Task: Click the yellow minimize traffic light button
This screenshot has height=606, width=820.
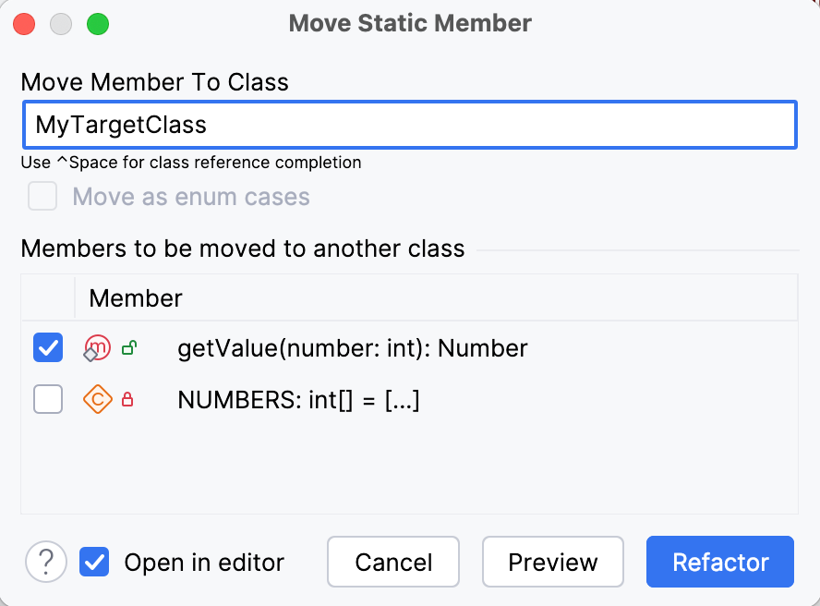Action: (x=61, y=23)
